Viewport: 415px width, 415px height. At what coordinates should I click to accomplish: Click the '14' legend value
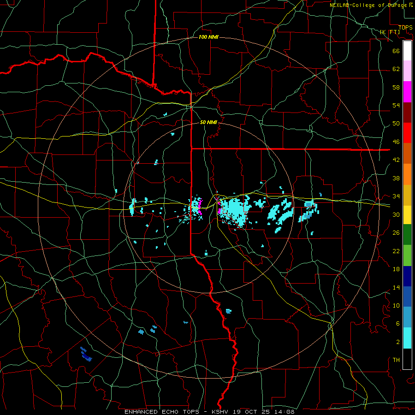(x=396, y=287)
